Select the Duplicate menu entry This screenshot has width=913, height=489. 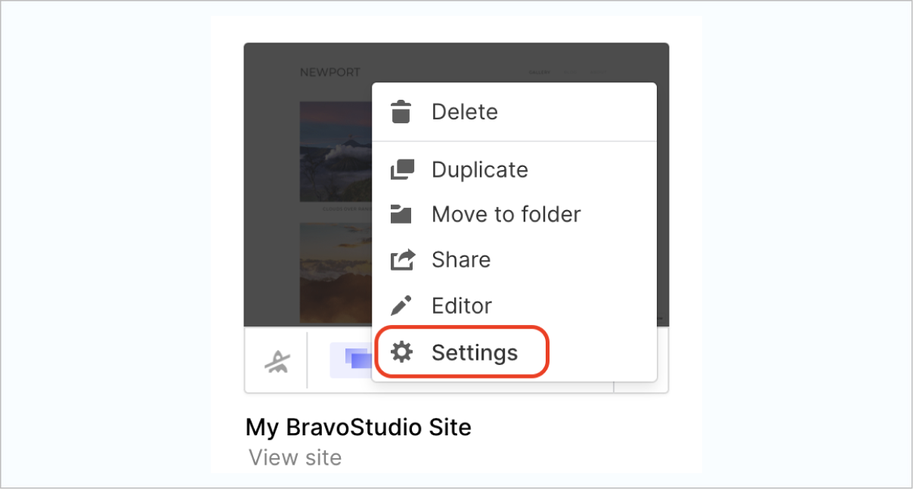(x=479, y=169)
